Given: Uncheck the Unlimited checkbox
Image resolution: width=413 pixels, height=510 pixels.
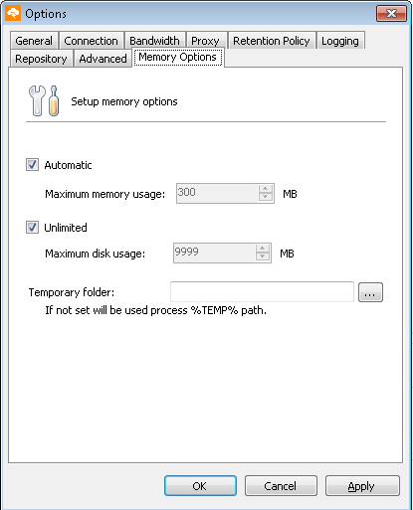Looking at the screenshot, I should (x=32, y=228).
